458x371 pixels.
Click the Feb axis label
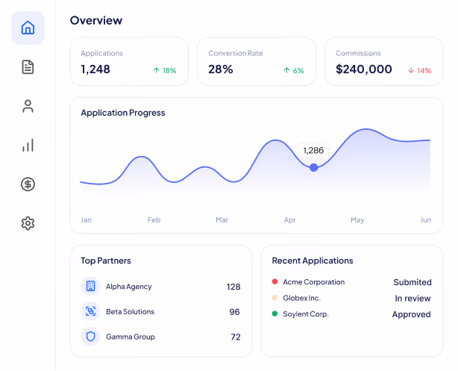coord(154,220)
